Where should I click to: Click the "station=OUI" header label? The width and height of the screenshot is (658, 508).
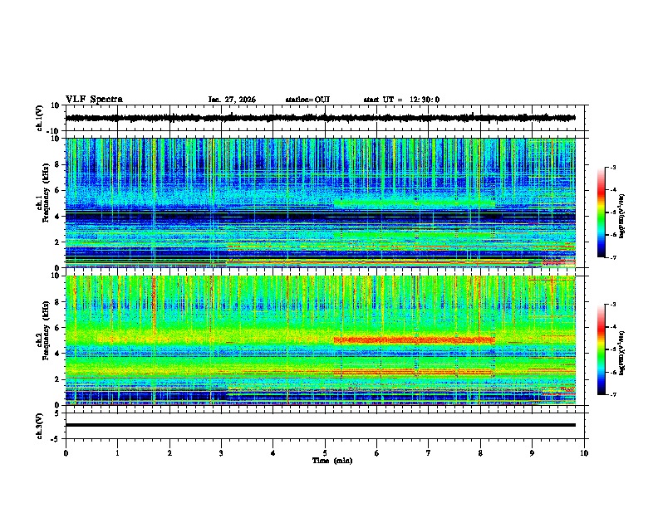tap(307, 100)
